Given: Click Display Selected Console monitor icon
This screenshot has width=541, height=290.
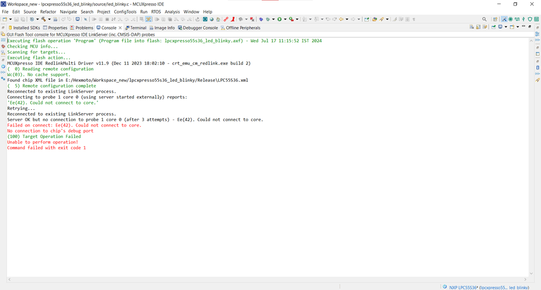Looking at the screenshot, I should (500, 27).
